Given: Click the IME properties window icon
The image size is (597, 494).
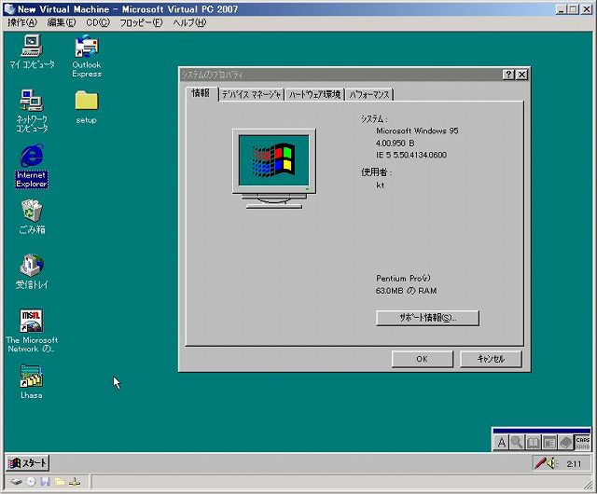Looking at the screenshot, I should (x=549, y=443).
